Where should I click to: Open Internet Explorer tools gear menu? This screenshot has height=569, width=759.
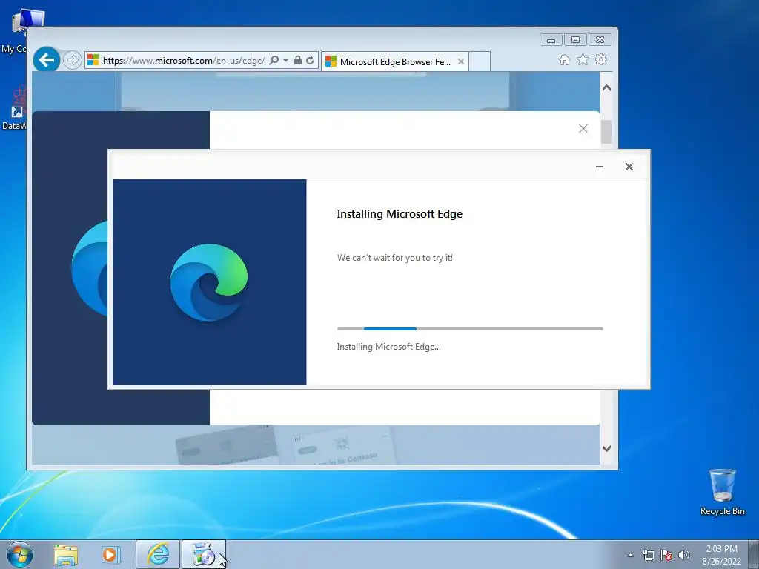(x=601, y=59)
